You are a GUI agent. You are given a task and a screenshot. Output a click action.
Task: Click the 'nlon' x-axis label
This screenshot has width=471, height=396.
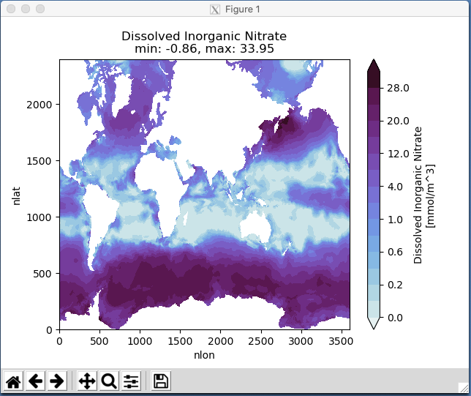(x=204, y=355)
